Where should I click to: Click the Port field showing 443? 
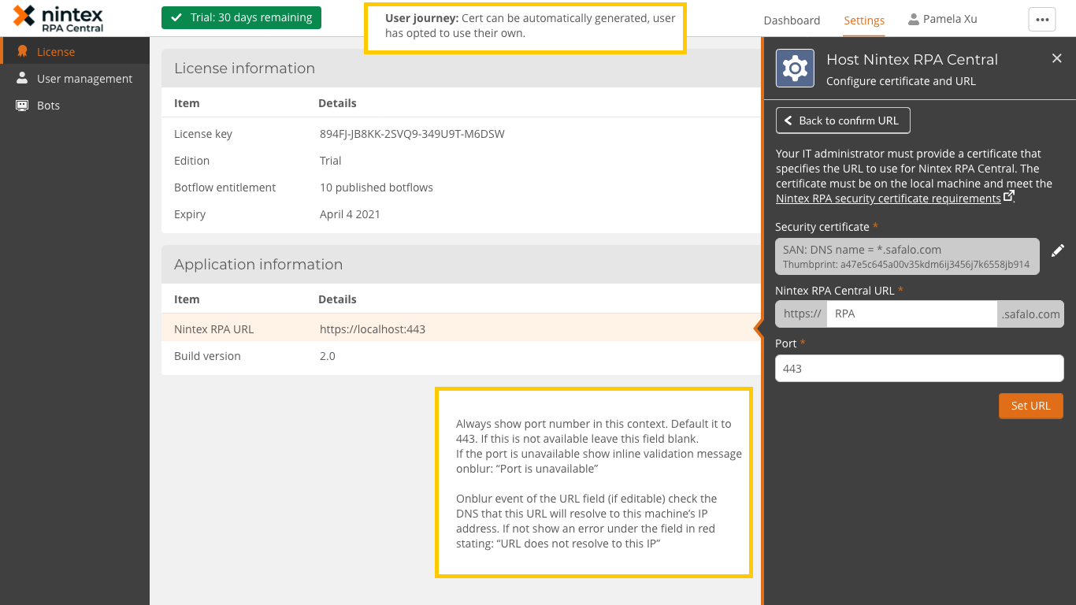pyautogui.click(x=919, y=369)
